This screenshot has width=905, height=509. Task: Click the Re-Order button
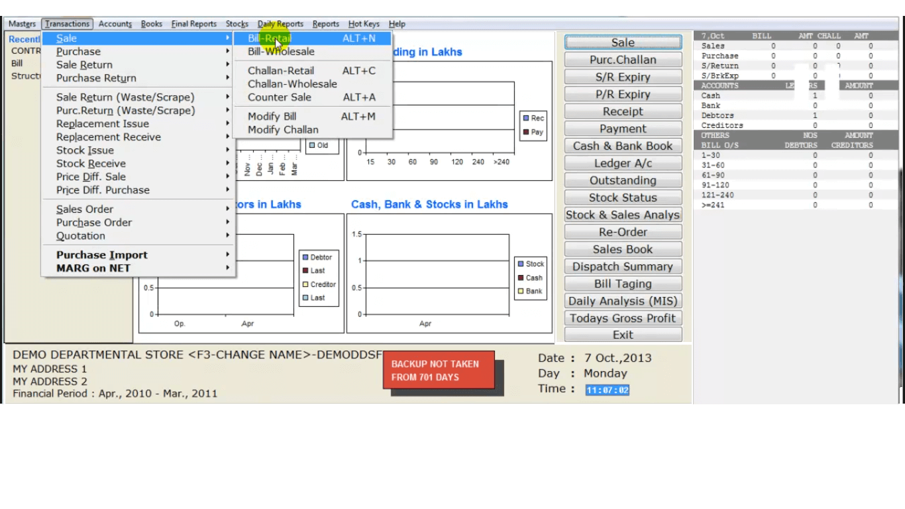[623, 232]
